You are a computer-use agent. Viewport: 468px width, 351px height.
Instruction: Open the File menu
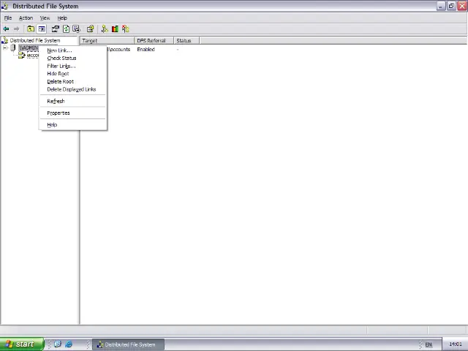(8, 18)
